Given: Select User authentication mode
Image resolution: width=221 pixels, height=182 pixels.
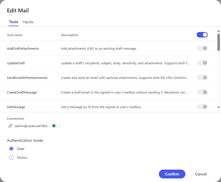Looking at the screenshot, I should 11,149.
